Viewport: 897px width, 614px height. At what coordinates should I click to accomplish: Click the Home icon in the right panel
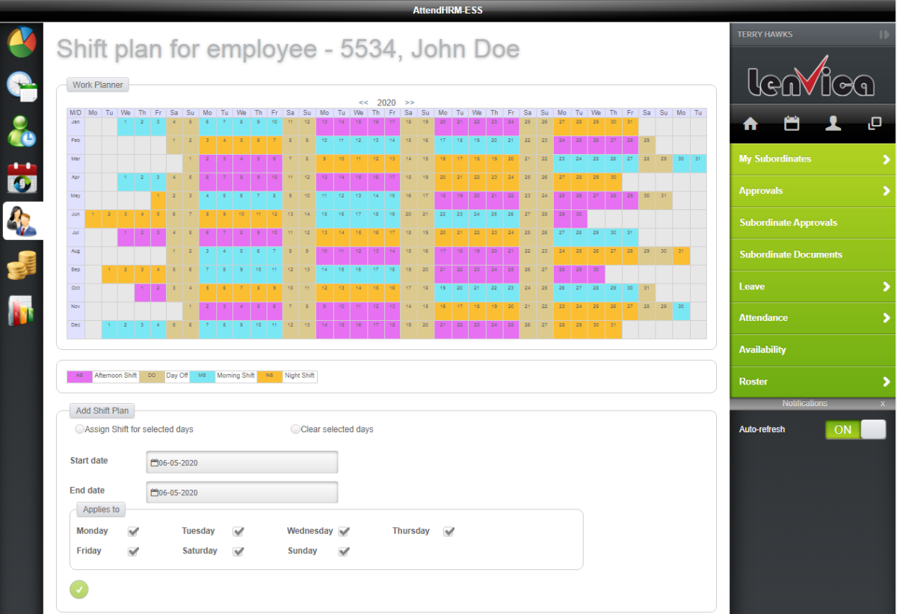tap(750, 123)
